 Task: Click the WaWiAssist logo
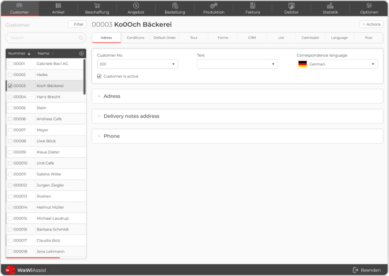click(10, 270)
